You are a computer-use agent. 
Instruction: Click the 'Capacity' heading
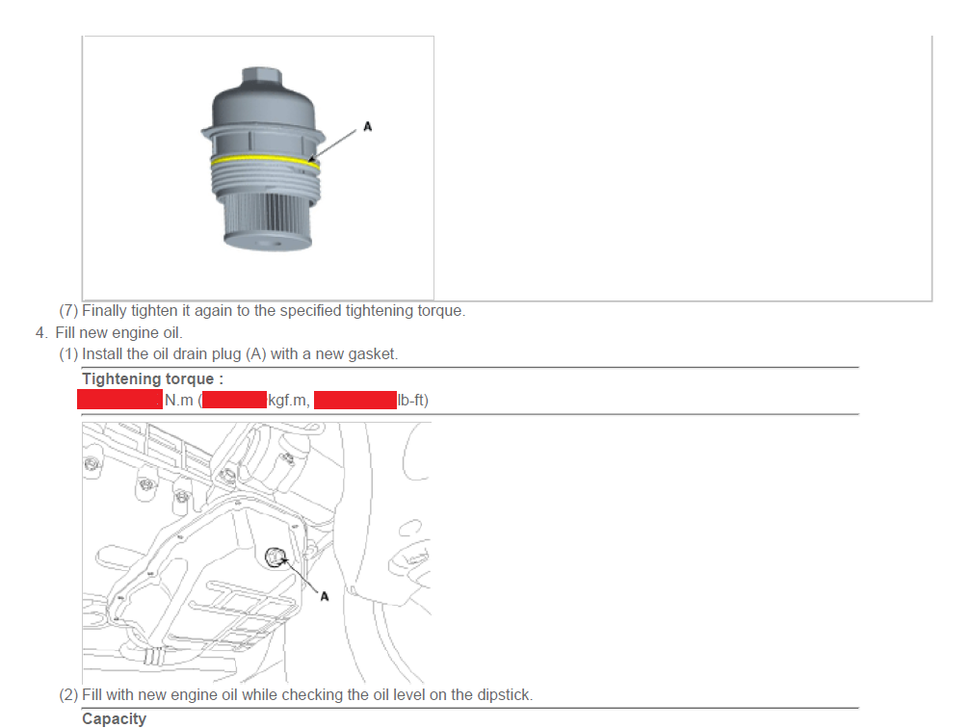click(115, 718)
